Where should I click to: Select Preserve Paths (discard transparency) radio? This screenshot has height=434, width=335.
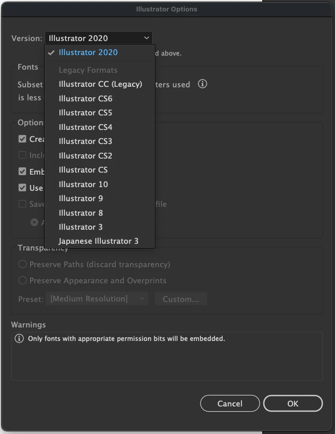pyautogui.click(x=22, y=264)
